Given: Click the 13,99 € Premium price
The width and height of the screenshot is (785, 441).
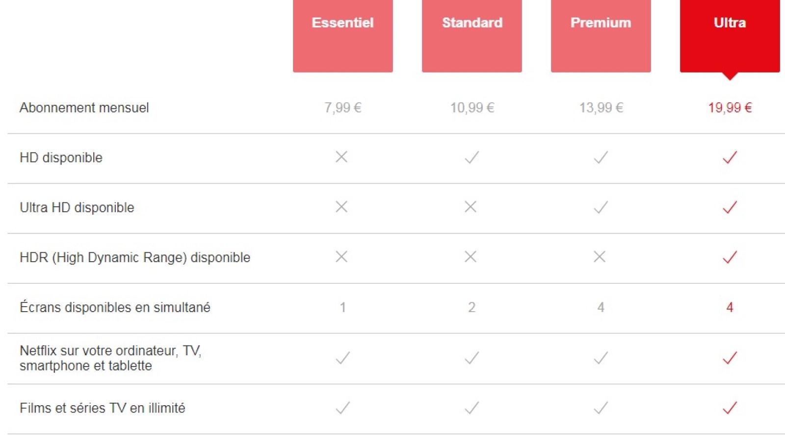Looking at the screenshot, I should [x=601, y=108].
